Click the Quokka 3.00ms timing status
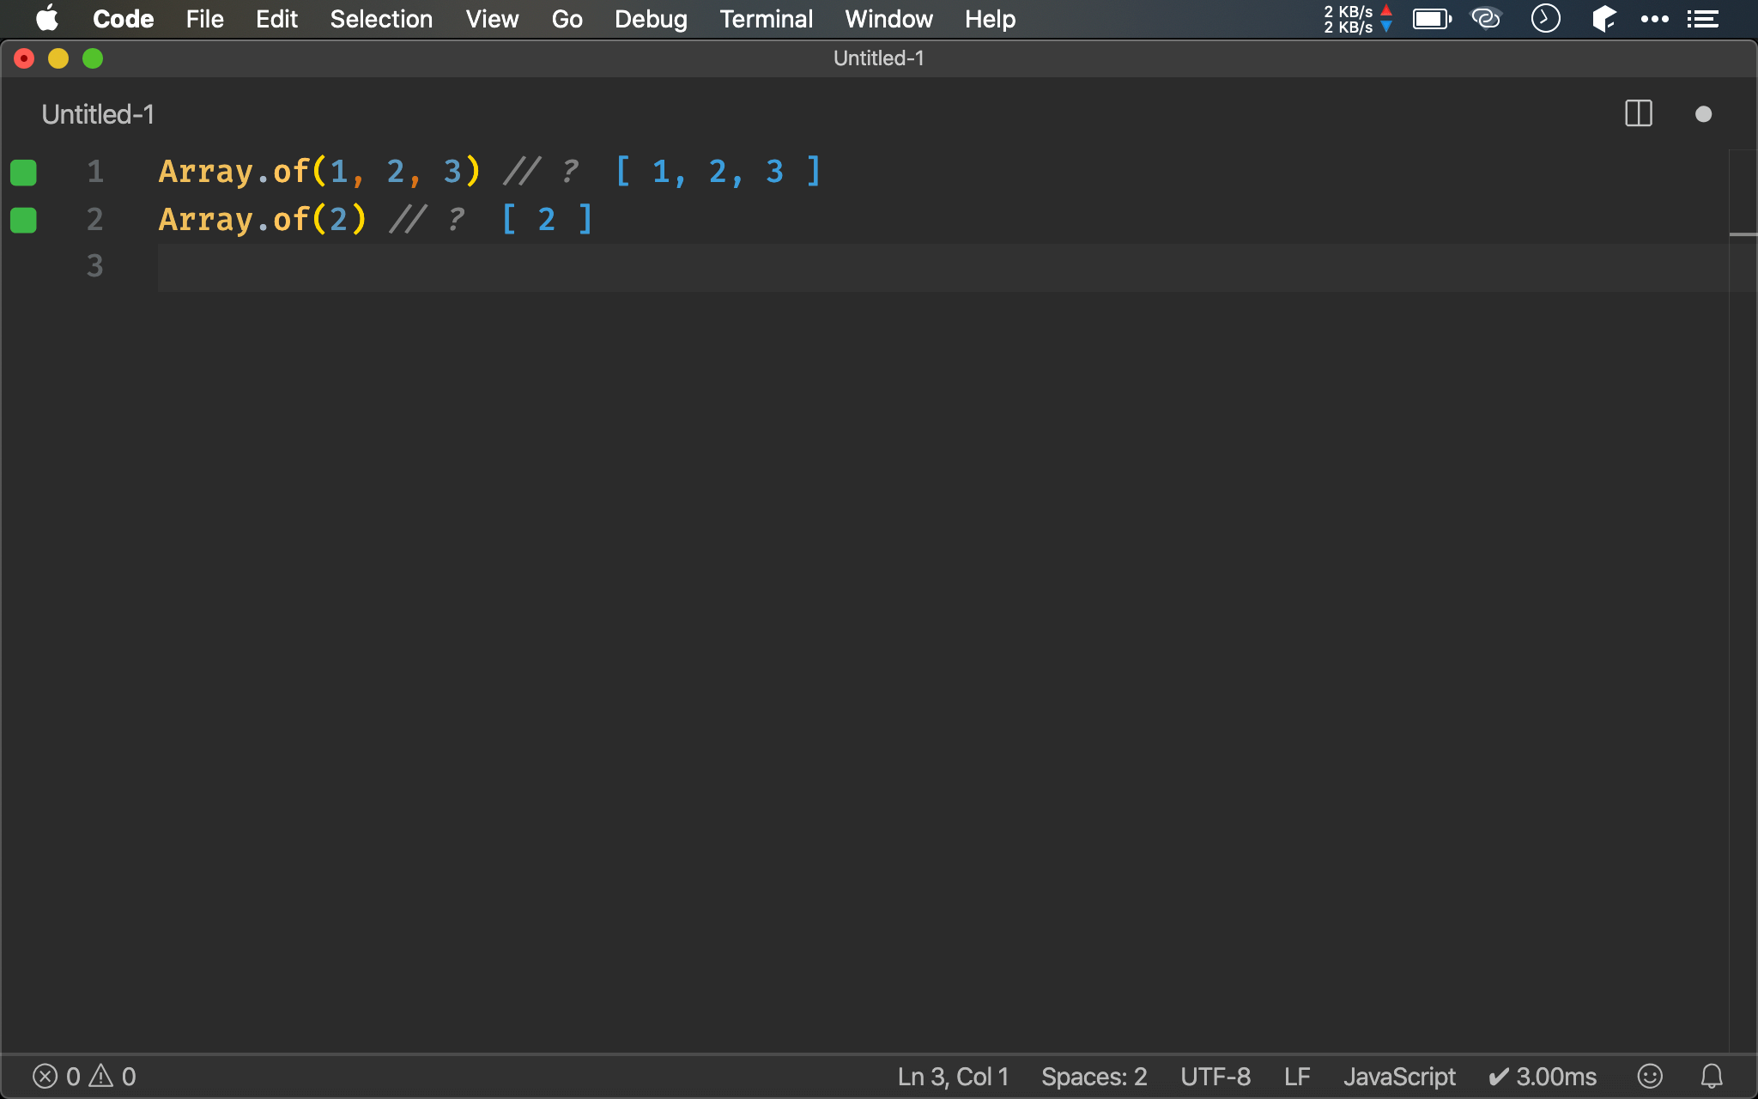The image size is (1758, 1099). [1543, 1076]
